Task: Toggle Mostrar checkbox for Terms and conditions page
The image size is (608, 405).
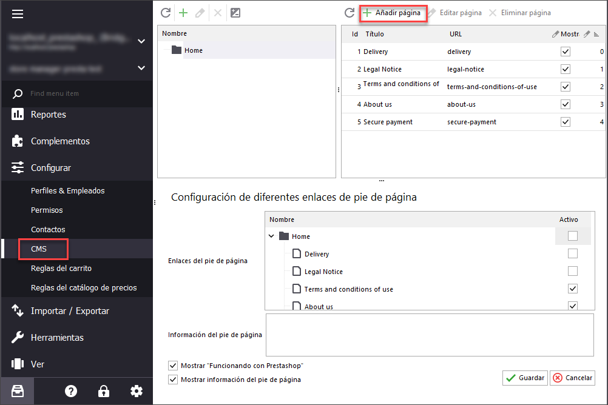Action: [566, 87]
